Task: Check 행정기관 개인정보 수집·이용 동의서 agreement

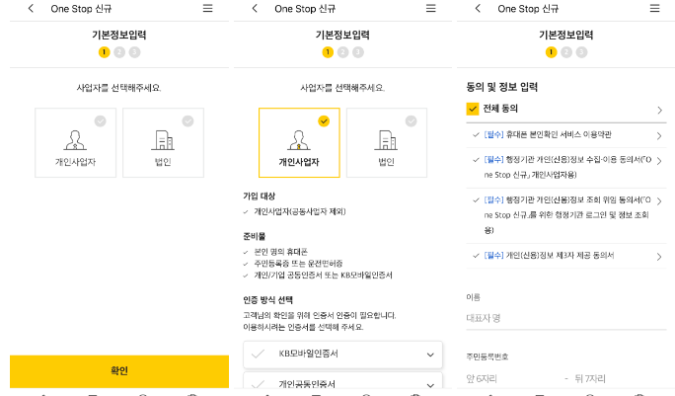Action: (x=476, y=160)
